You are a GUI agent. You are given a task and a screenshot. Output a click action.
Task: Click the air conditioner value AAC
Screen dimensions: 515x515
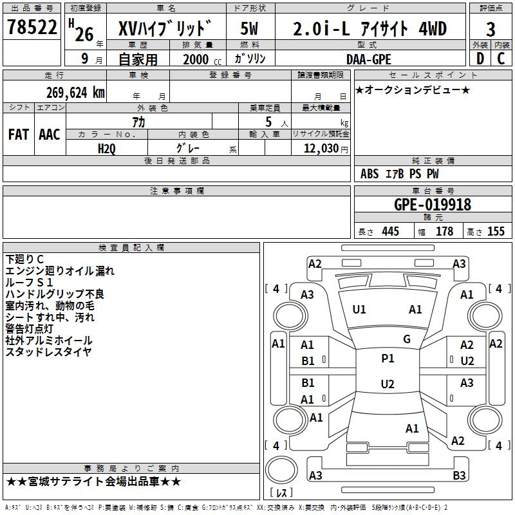click(50, 135)
